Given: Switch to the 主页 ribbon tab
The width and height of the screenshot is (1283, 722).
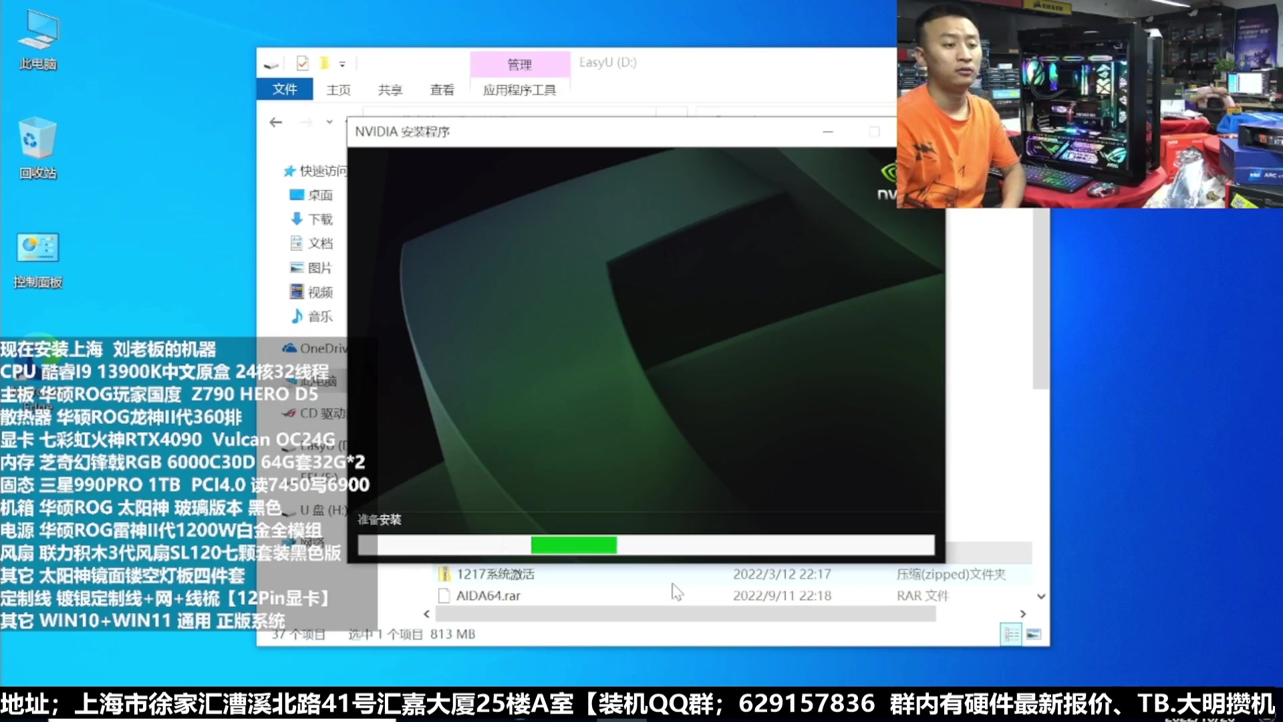Looking at the screenshot, I should coord(339,90).
